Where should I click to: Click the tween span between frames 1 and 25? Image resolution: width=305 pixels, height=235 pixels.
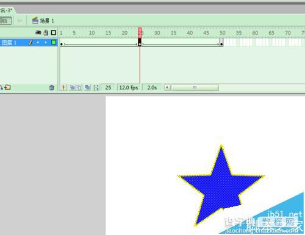(x=101, y=43)
